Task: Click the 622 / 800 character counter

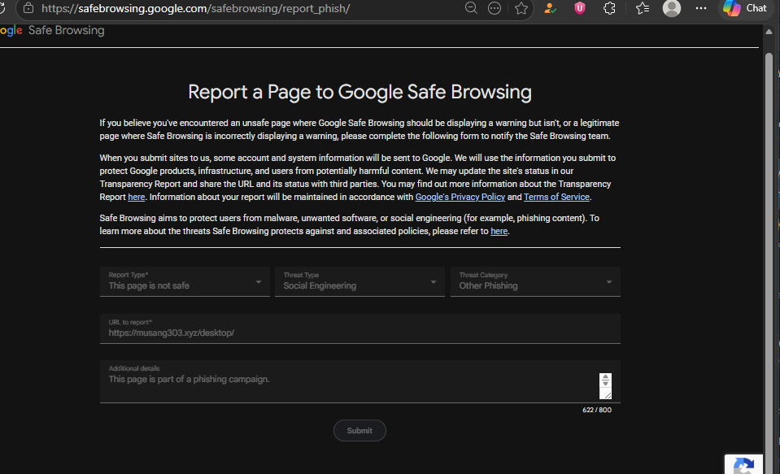Action: point(597,410)
